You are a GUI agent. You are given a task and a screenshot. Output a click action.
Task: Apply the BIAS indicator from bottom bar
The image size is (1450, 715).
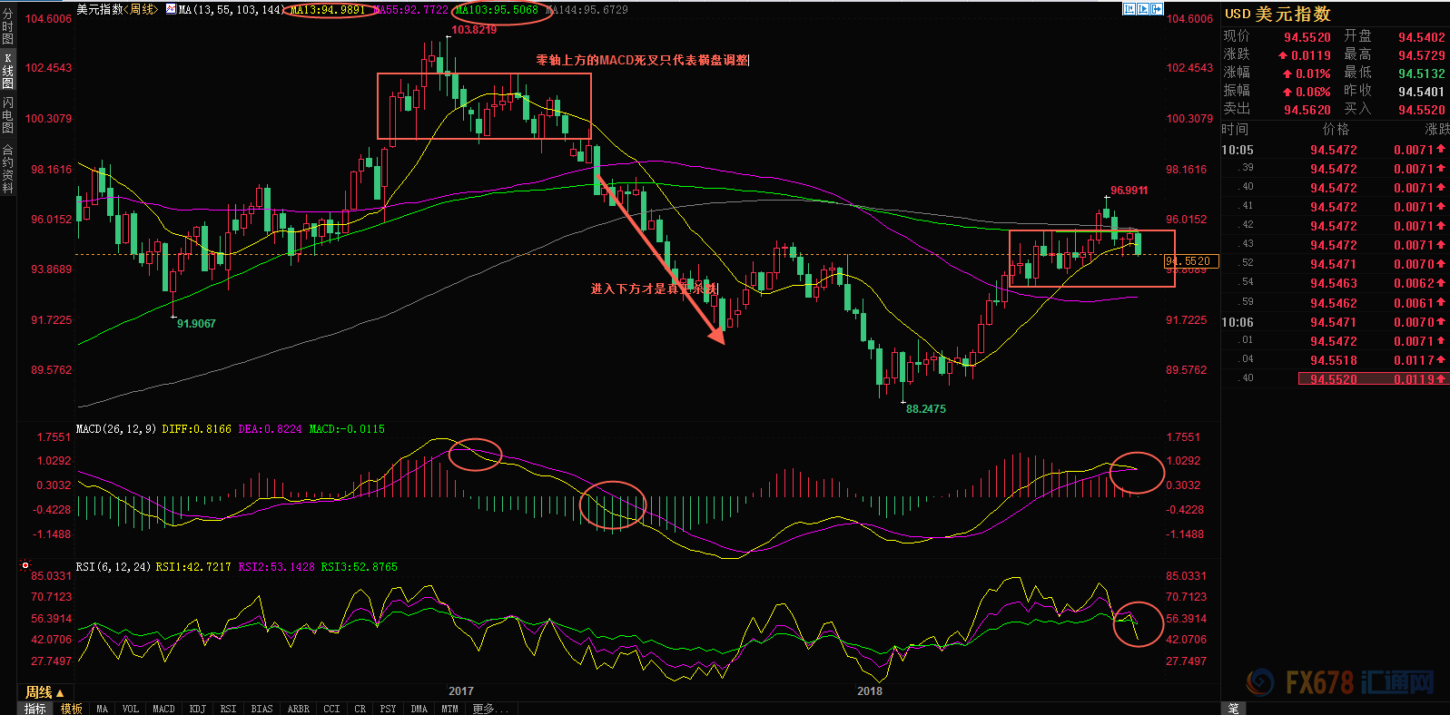click(x=261, y=709)
